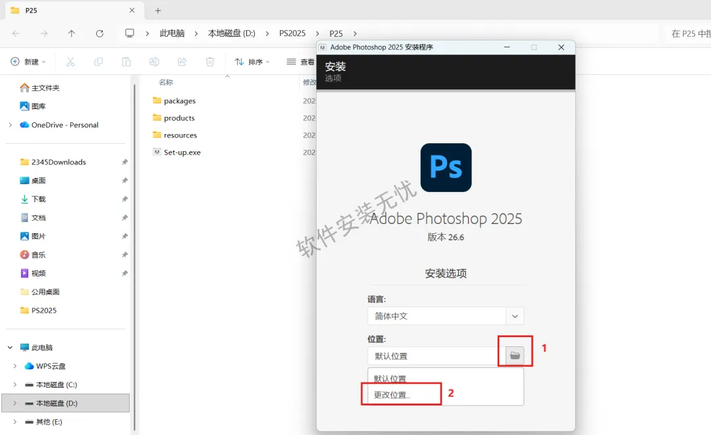Screen dimensions: 711x435
Task: Click the 名称 column header
Action: tap(165, 82)
